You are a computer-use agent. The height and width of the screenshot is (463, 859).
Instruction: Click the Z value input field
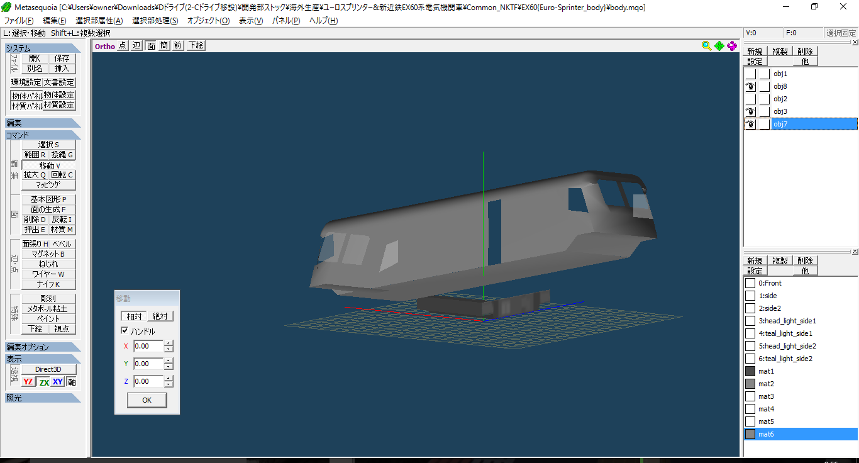click(x=148, y=381)
